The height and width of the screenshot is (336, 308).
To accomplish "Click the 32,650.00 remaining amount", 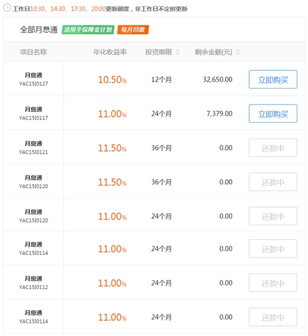I will click(x=218, y=80).
